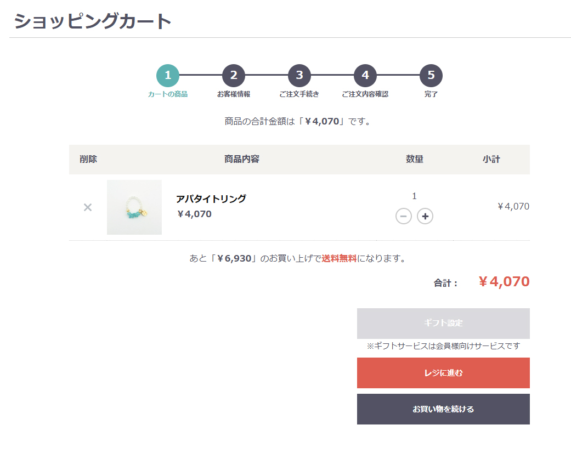Click the ※ギフトサービスは会員様向けサービスです note
The image size is (571, 453).
tap(443, 346)
